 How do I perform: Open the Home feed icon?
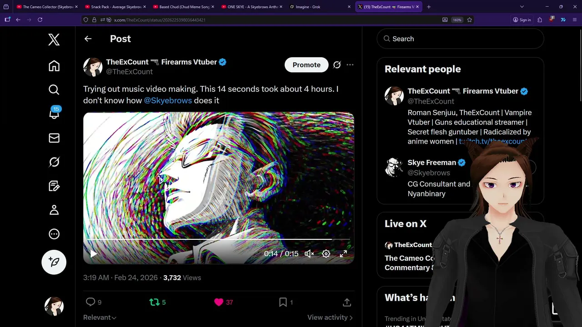click(54, 66)
